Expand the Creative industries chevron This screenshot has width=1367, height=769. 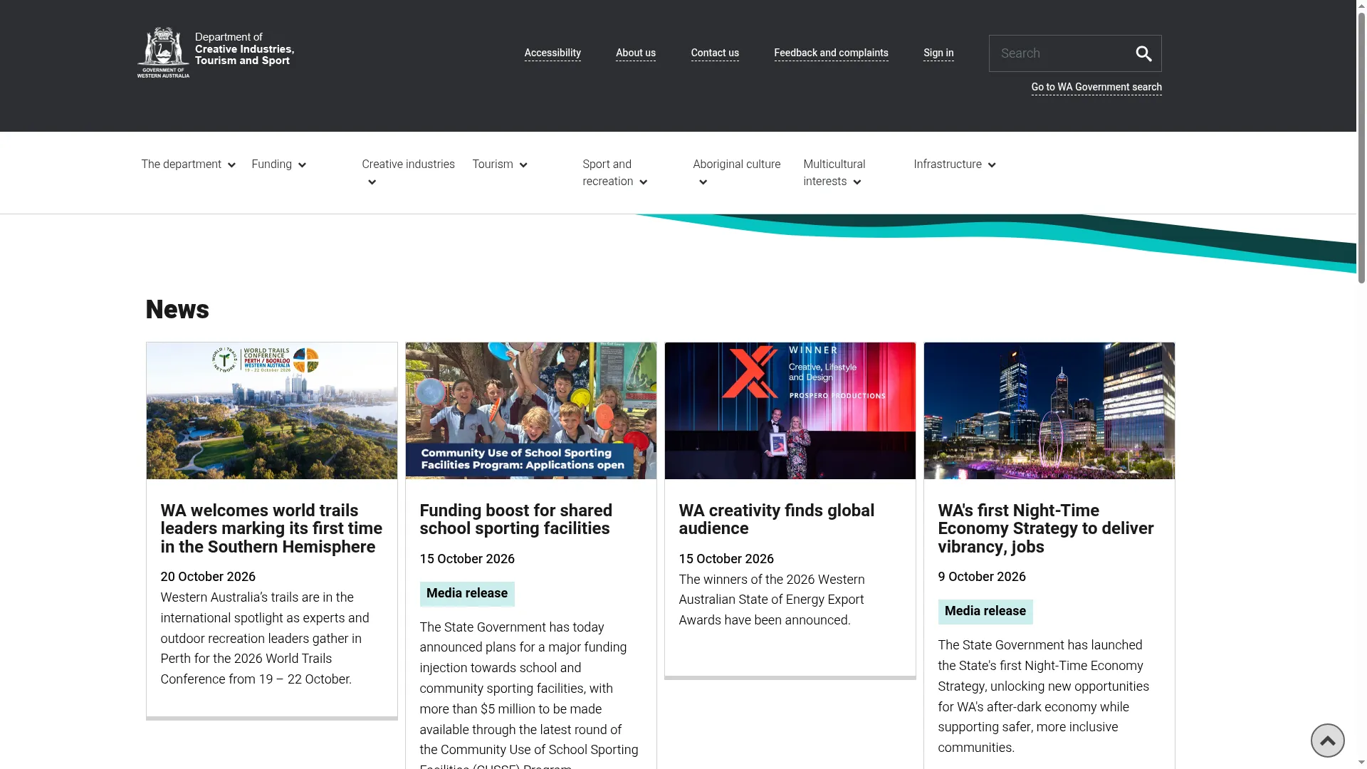click(372, 182)
